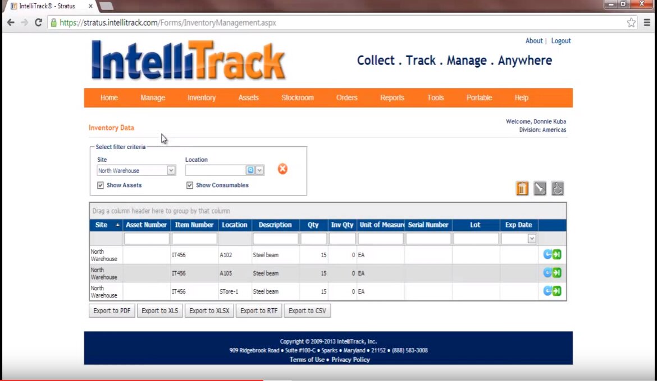Click green arrow icon in STore-1 row

coord(557,291)
